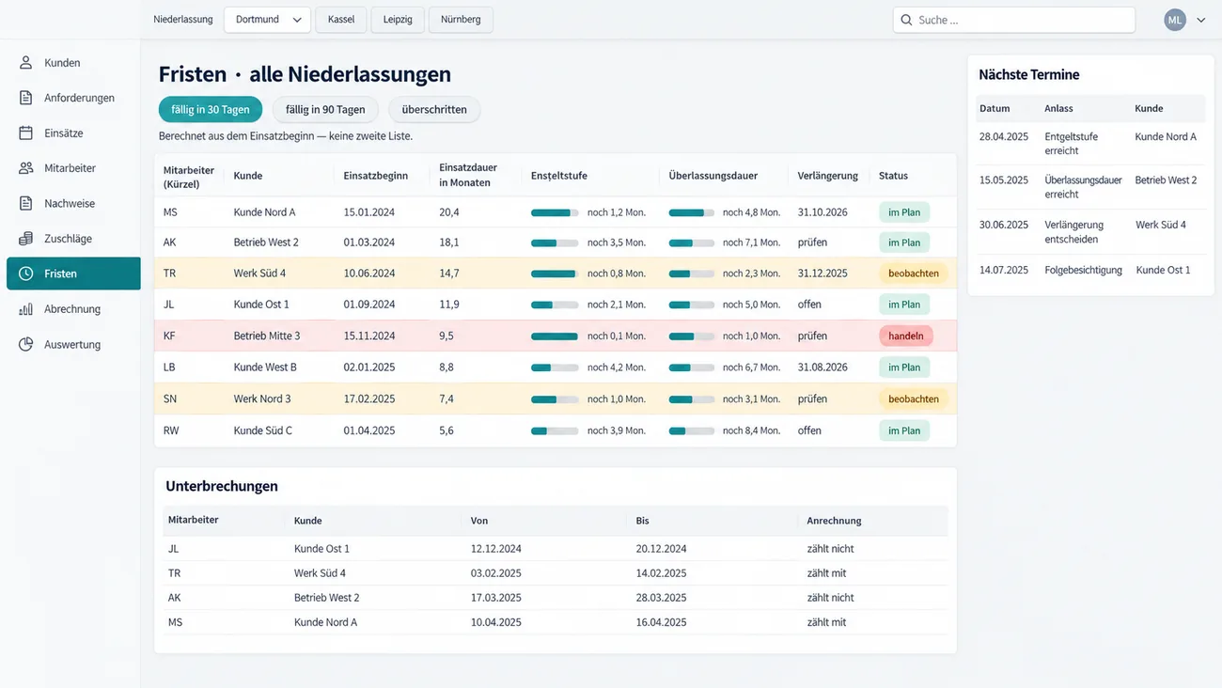The image size is (1222, 688).
Task: Open Kunden via its person icon
Action: [26, 63]
